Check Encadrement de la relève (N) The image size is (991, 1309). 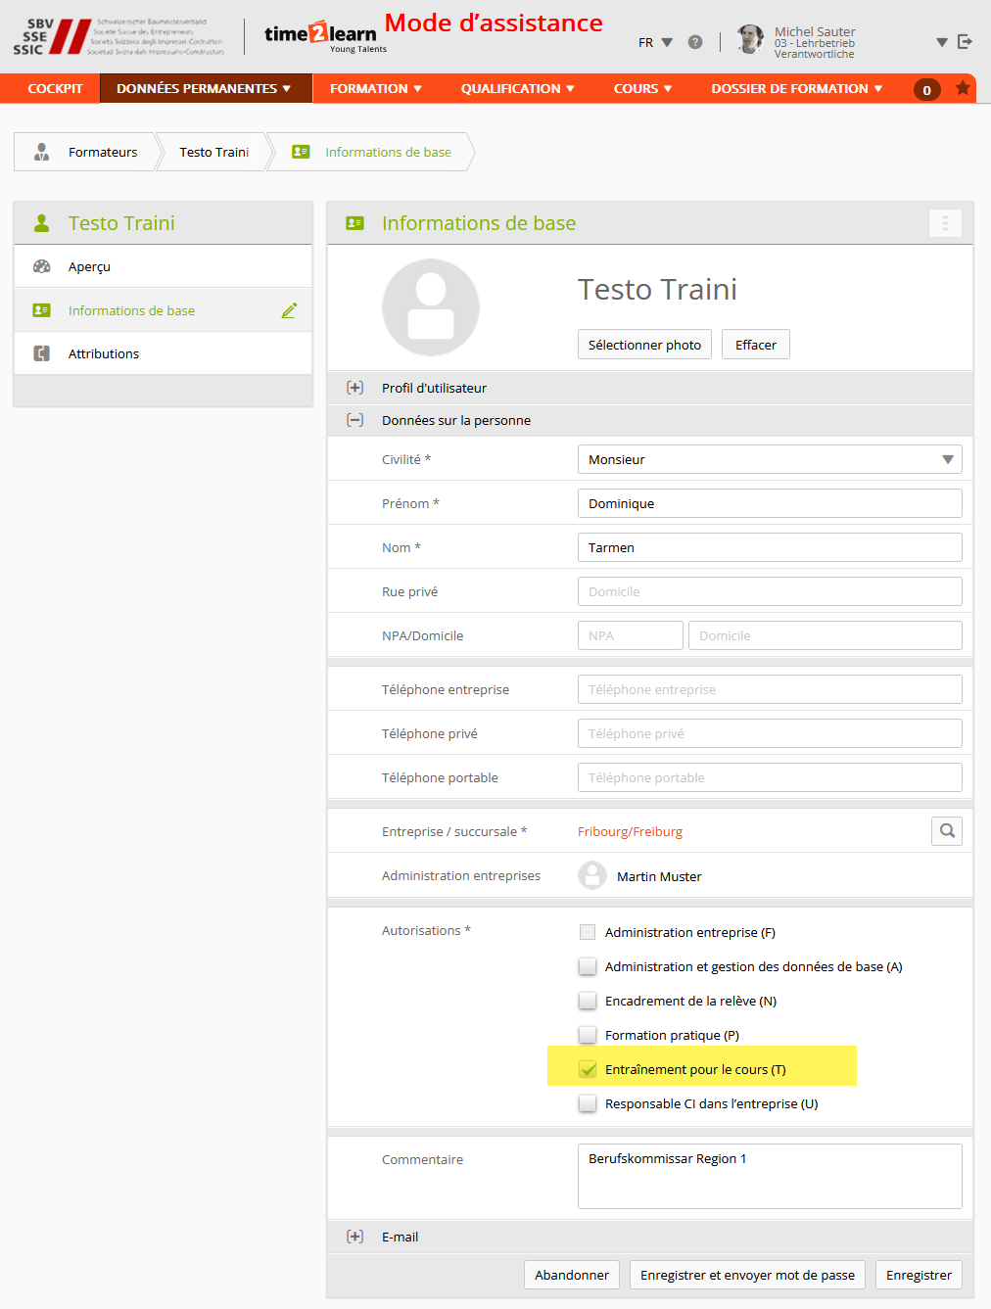pyautogui.click(x=588, y=1001)
